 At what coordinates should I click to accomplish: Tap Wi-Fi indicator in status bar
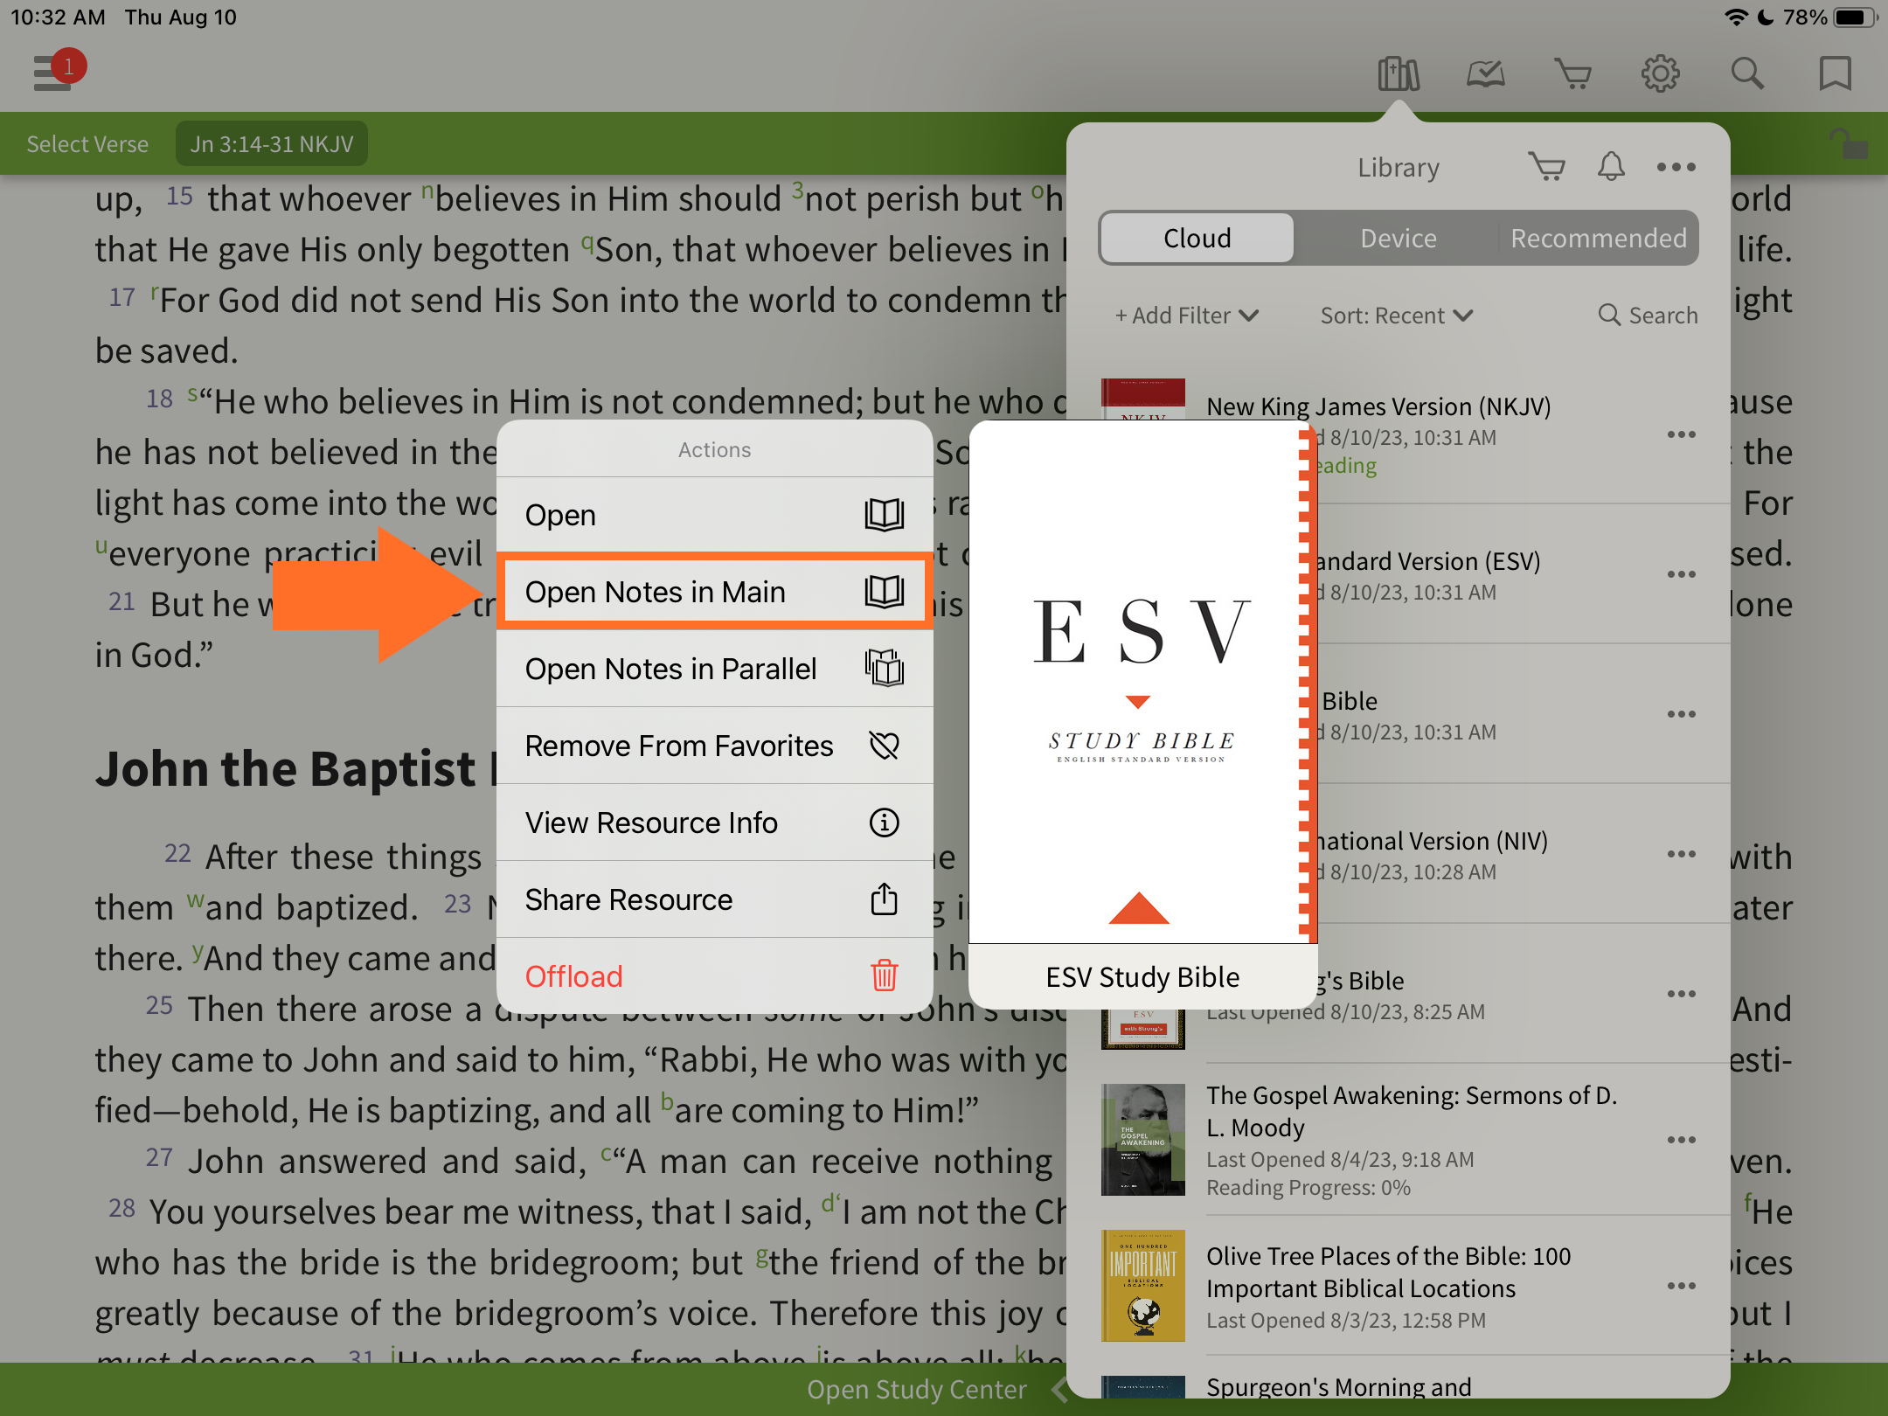click(x=1736, y=17)
